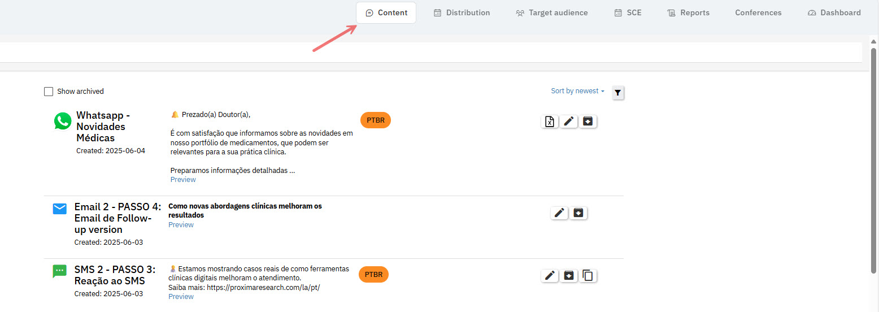Open Preview link for Whatsapp message
This screenshot has height=312, width=879.
[x=183, y=180]
